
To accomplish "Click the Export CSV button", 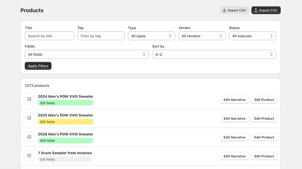I will 266,10.
